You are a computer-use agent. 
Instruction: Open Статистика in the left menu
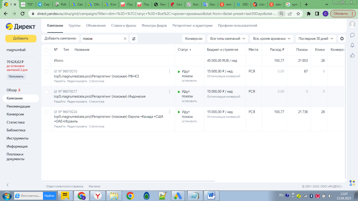(x=15, y=122)
